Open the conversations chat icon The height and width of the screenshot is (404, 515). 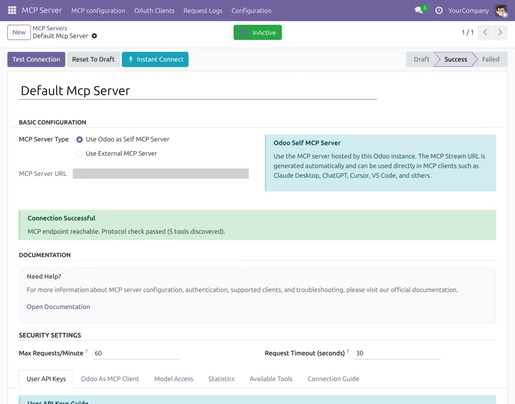click(x=419, y=11)
